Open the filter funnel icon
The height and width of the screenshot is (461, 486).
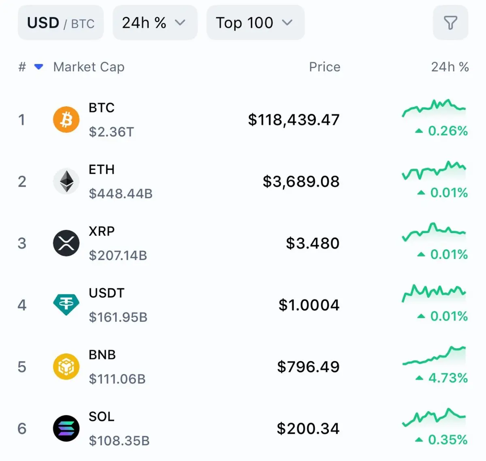click(450, 23)
